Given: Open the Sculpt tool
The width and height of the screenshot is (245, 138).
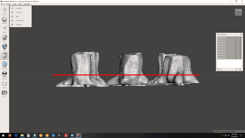Looking at the screenshot, I should coord(5,38).
